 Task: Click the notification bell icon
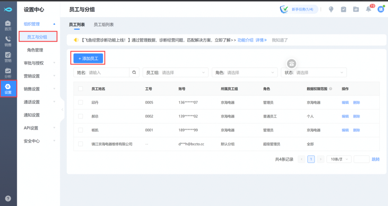click(368, 9)
